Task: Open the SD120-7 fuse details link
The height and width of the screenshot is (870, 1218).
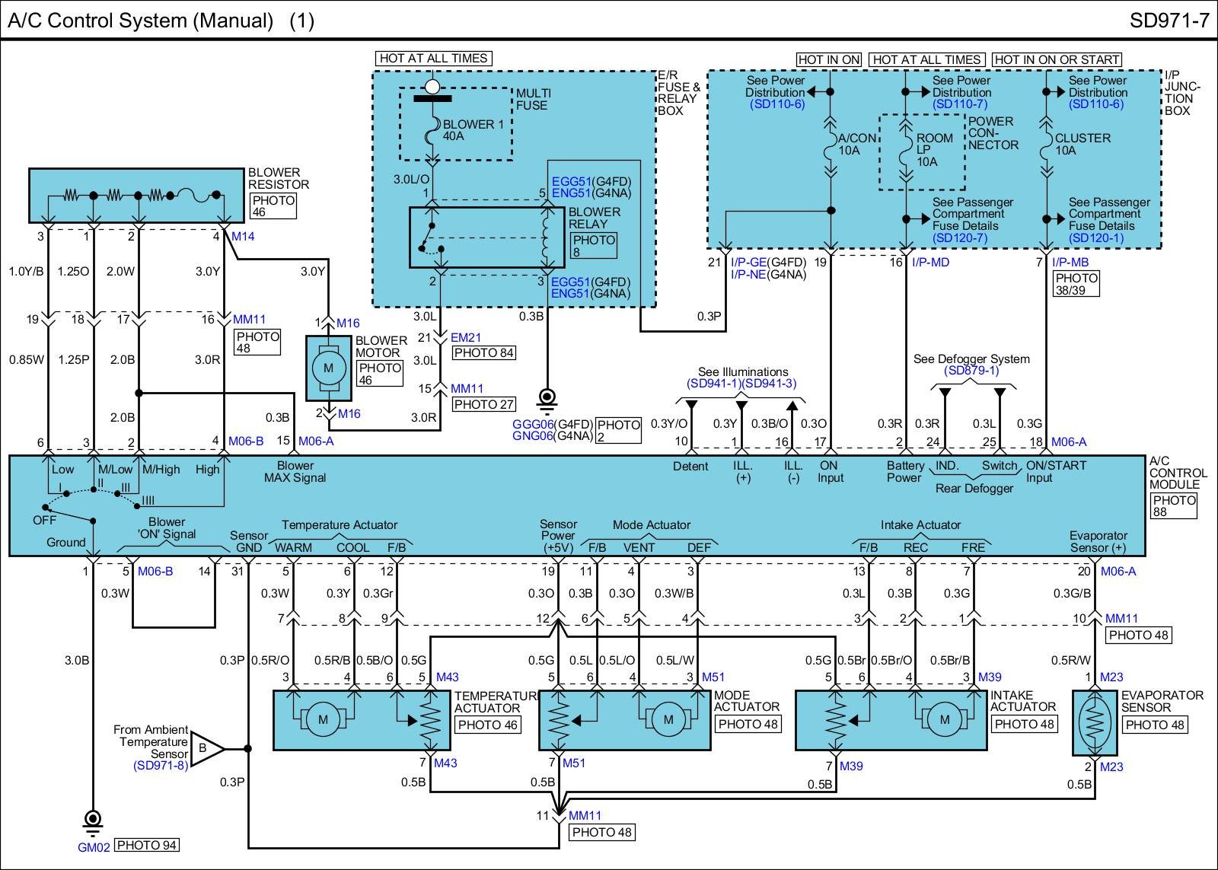Action: coord(959,237)
